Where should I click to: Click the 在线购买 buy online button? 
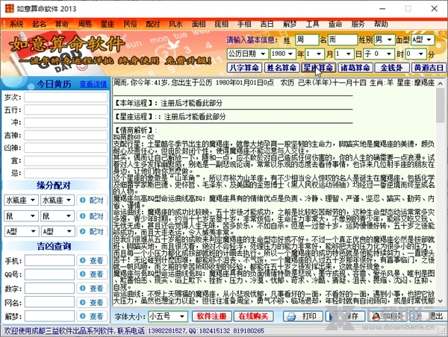pyautogui.click(x=253, y=316)
